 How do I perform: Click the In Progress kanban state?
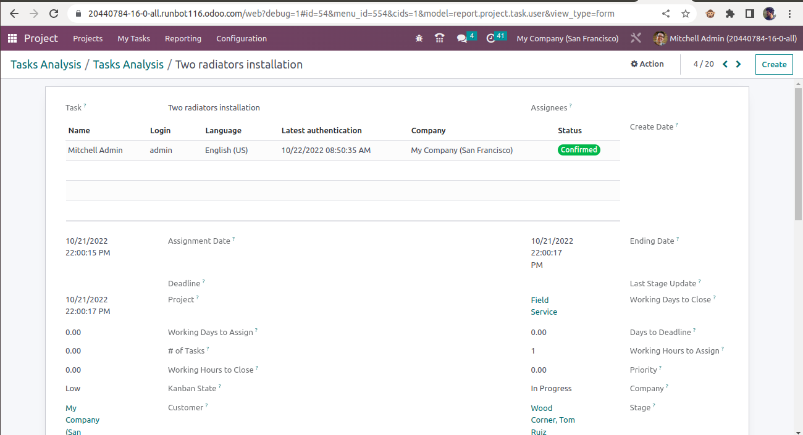tap(551, 388)
